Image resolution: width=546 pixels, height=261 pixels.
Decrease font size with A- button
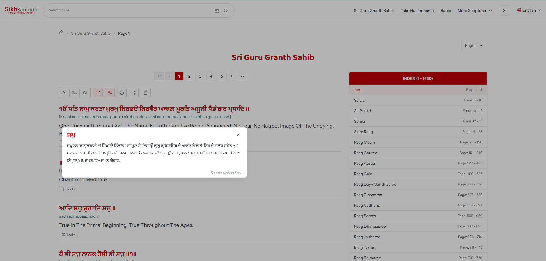[65, 93]
